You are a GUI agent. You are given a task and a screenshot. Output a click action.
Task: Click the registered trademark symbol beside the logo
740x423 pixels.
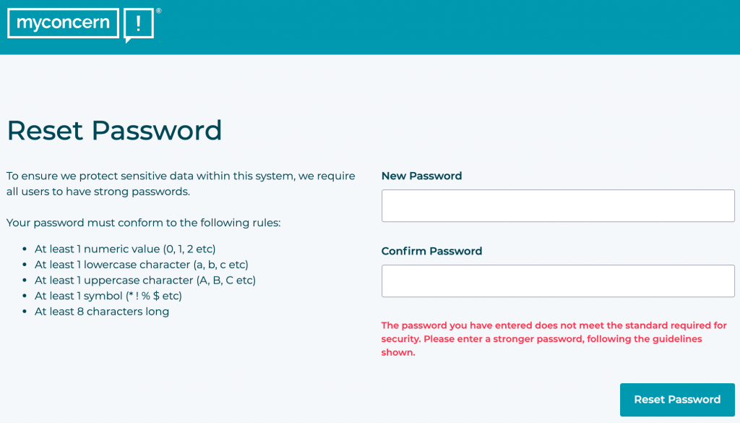click(160, 12)
